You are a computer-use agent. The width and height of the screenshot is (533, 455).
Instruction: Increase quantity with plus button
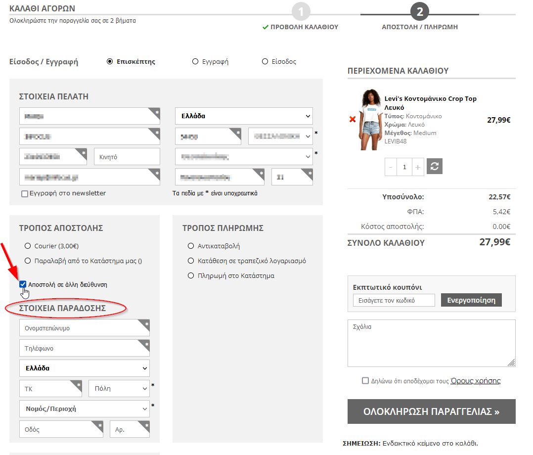pos(418,167)
